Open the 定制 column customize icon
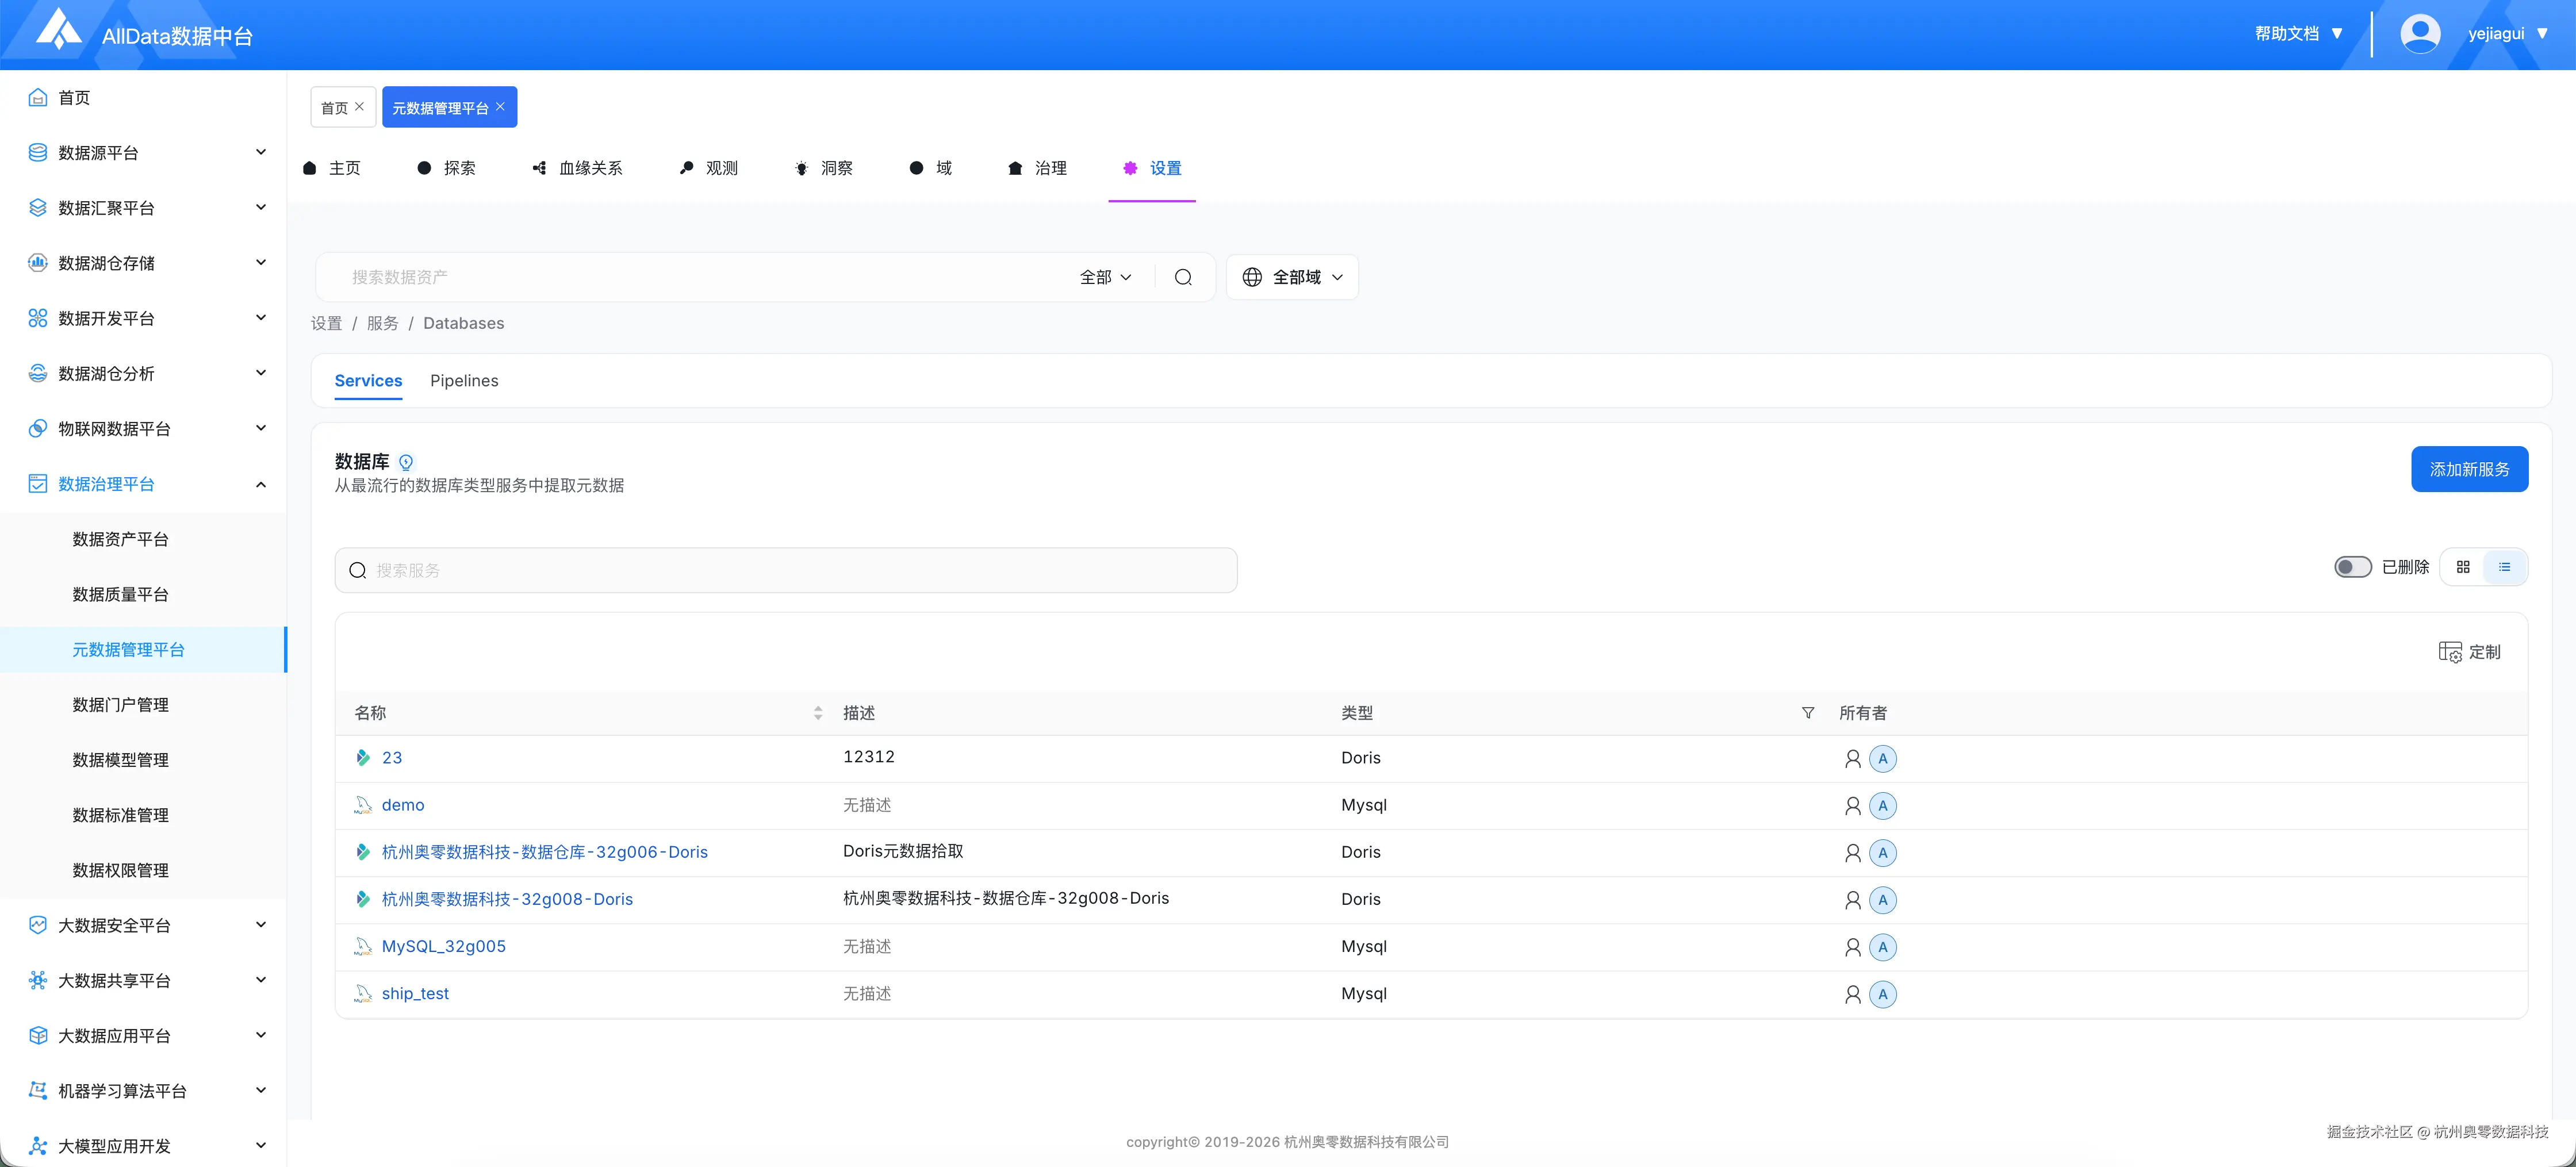2576x1167 pixels. pyautogui.click(x=2450, y=652)
